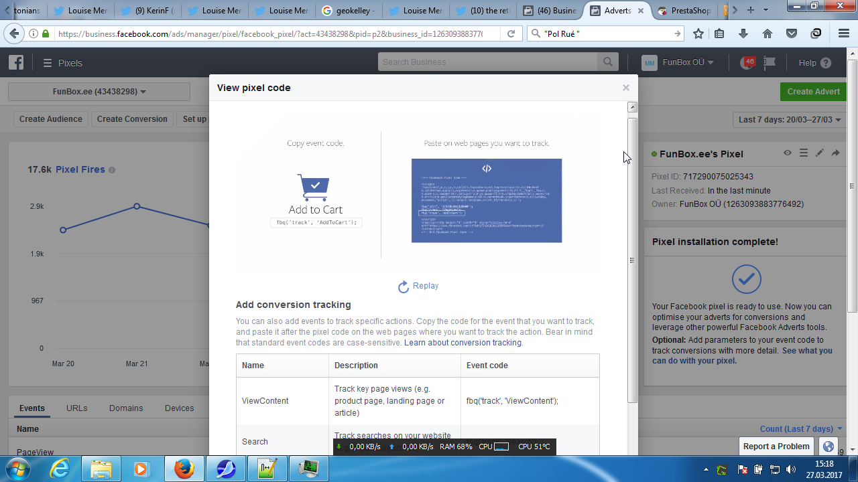Select the Events tab
Screen dimensions: 858x482
pos(32,408)
